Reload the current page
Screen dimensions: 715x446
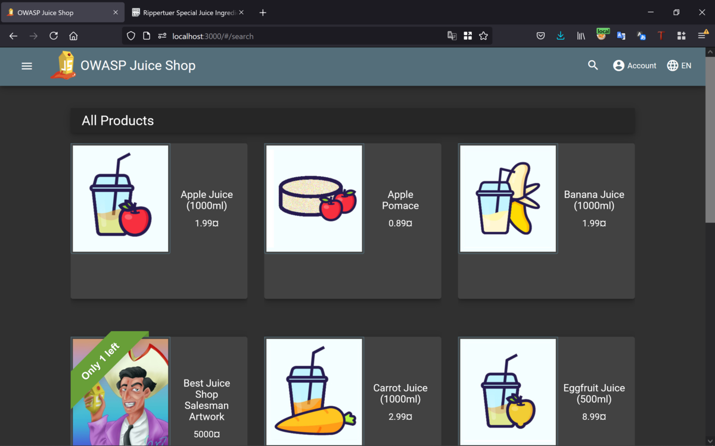coord(54,36)
